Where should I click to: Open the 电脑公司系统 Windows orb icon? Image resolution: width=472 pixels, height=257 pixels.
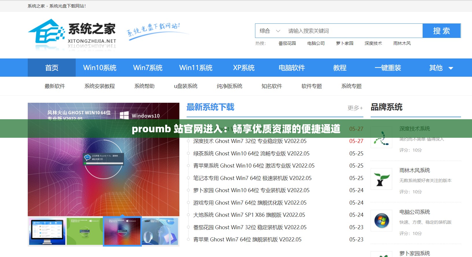pyautogui.click(x=381, y=221)
